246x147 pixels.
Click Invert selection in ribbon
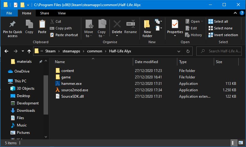click(x=223, y=35)
